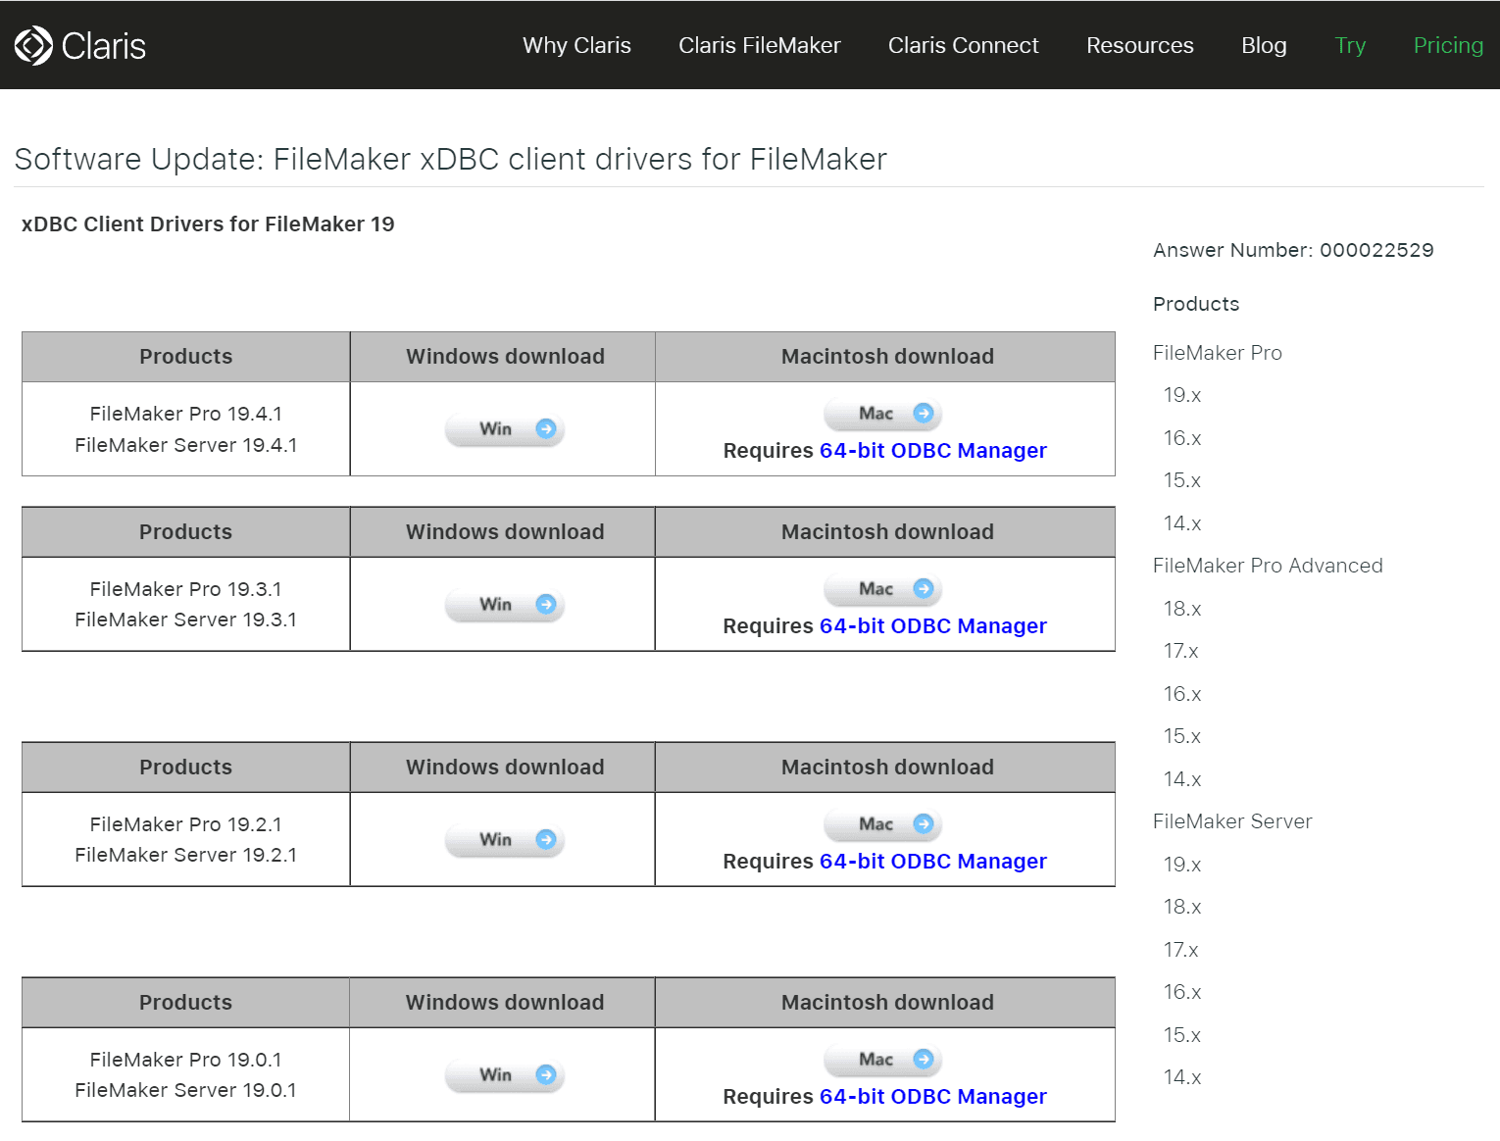Image resolution: width=1500 pixels, height=1141 pixels.
Task: Open 64-bit ODBC Manager link for 19.4.1
Action: (933, 451)
